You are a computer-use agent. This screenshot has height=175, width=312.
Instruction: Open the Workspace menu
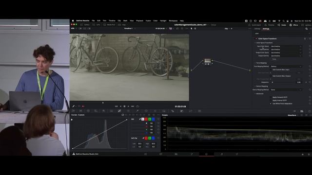pos(173,20)
